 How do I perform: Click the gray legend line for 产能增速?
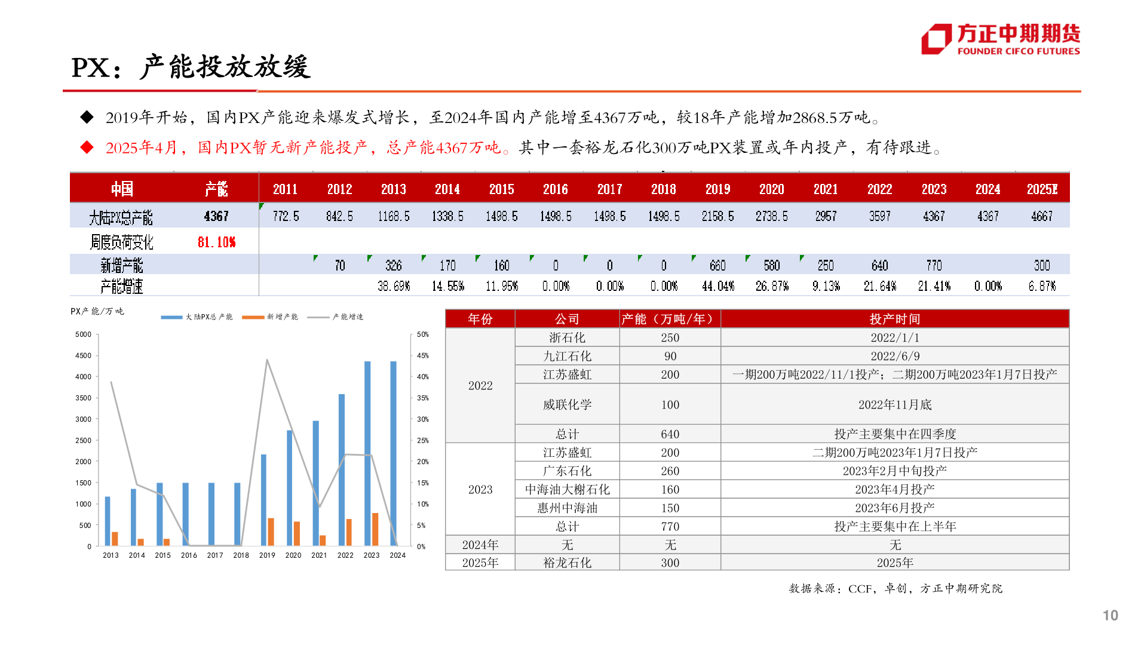(318, 317)
